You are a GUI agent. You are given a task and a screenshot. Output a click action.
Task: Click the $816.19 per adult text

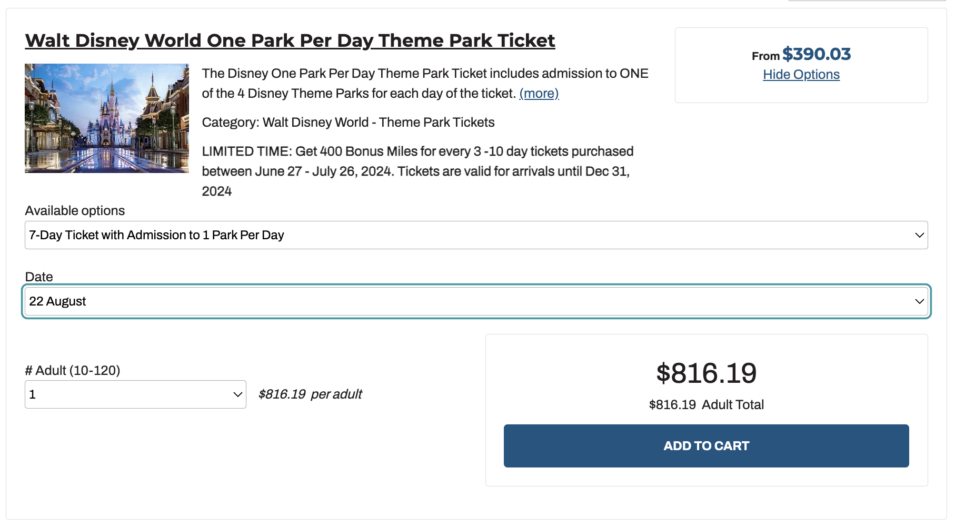[x=310, y=394]
